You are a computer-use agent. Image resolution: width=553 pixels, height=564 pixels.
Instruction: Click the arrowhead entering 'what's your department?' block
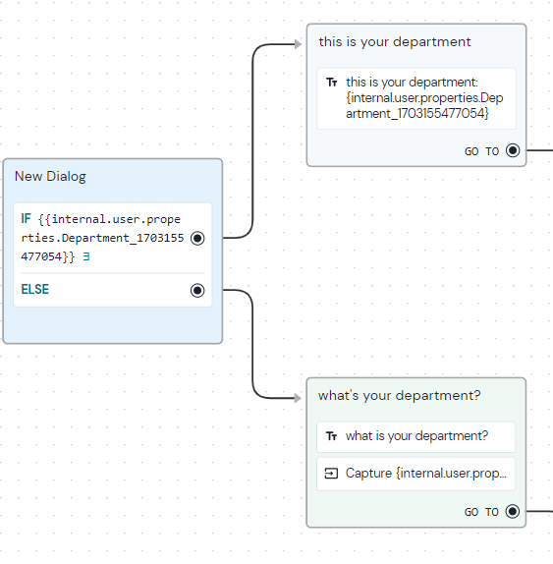[298, 398]
